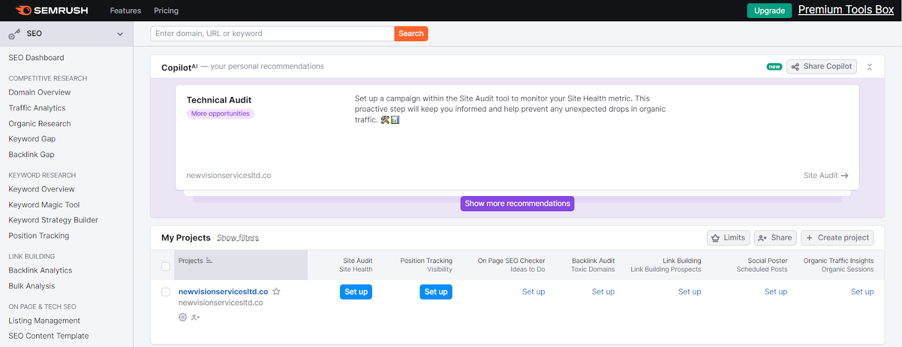Focus the domain, URL or keyword field

(x=272, y=33)
